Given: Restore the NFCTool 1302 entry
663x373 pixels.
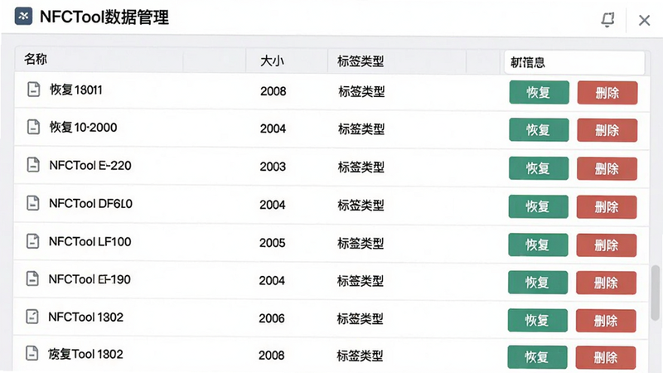Looking at the screenshot, I should [x=537, y=320].
